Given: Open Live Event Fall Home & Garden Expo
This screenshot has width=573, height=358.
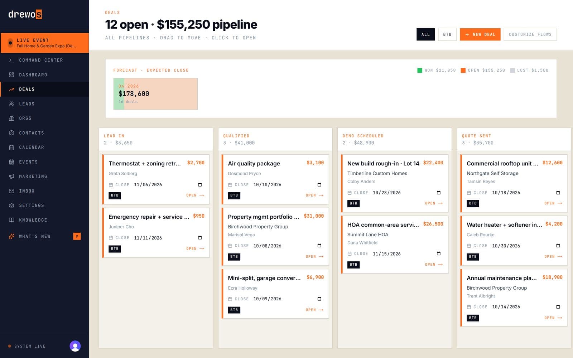Looking at the screenshot, I should (44, 43).
